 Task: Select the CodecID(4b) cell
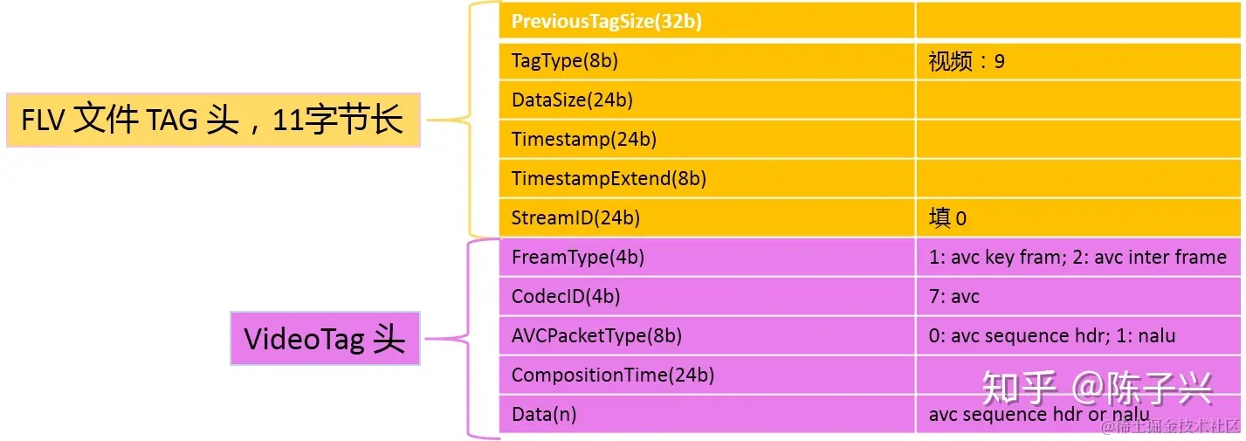pos(706,297)
